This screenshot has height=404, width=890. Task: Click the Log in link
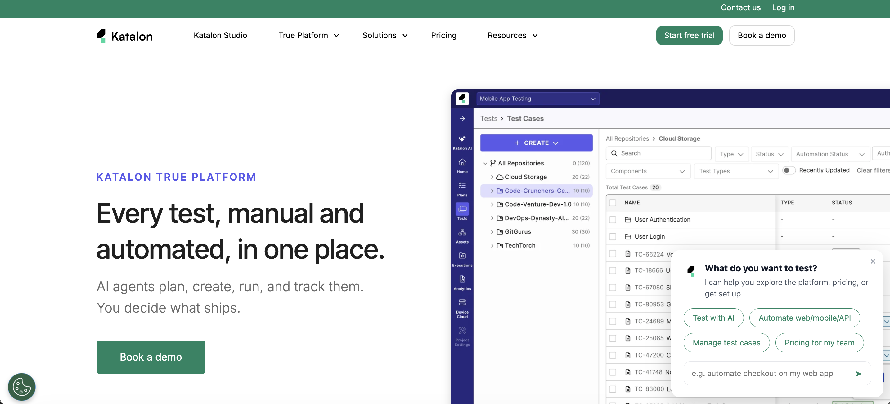click(x=783, y=7)
